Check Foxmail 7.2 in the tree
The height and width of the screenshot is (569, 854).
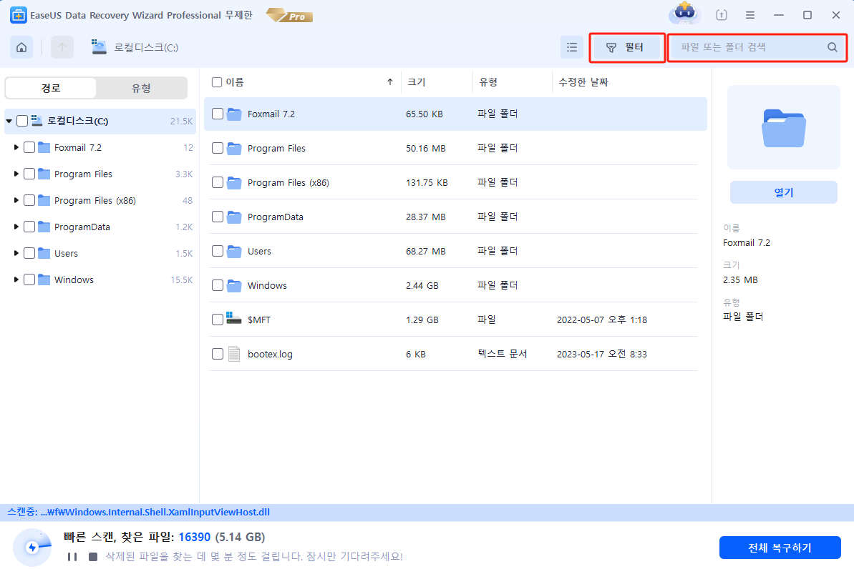[x=29, y=147]
